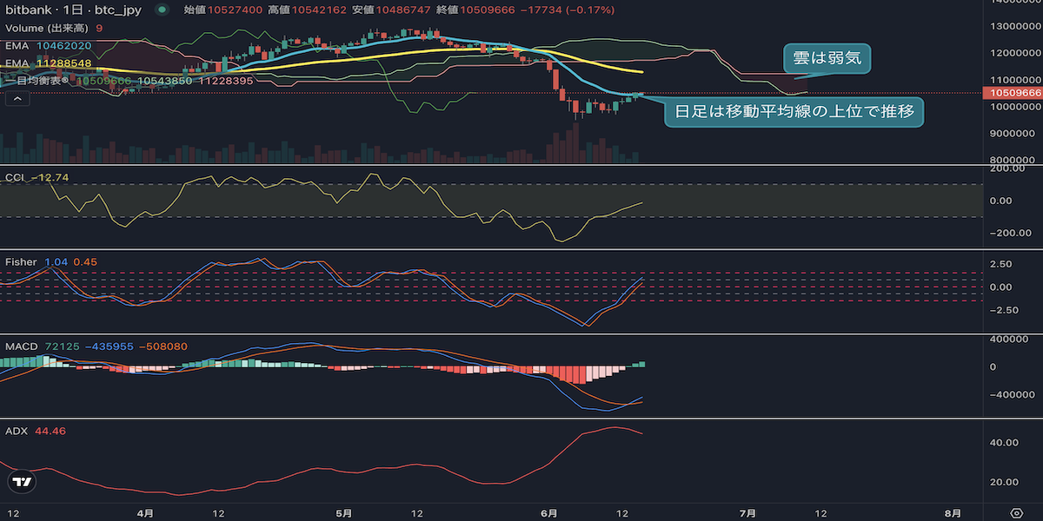The width and height of the screenshot is (1043, 521).
Task: Select the yellow EMA 11288548 legend
Action: point(49,63)
